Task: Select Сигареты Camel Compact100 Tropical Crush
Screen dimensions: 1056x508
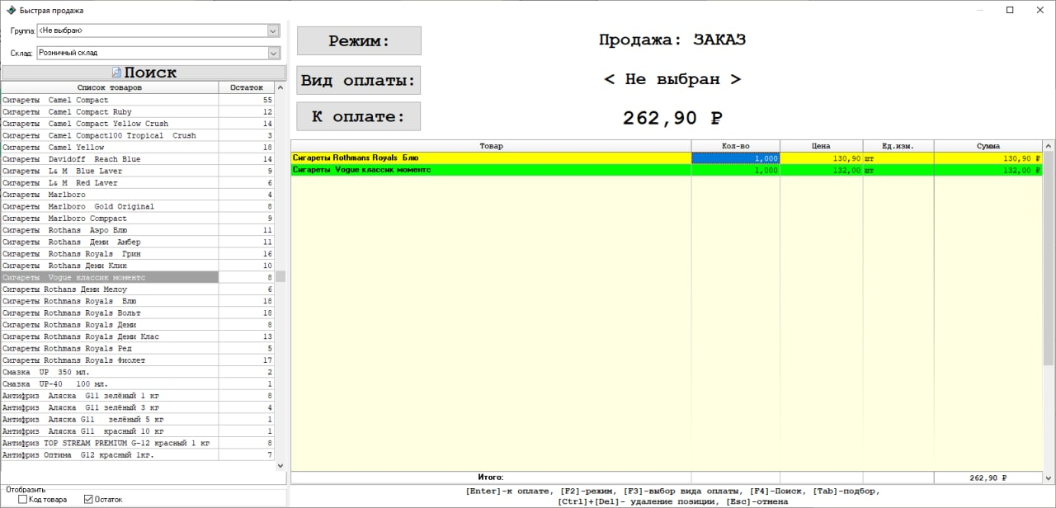Action: coord(138,135)
